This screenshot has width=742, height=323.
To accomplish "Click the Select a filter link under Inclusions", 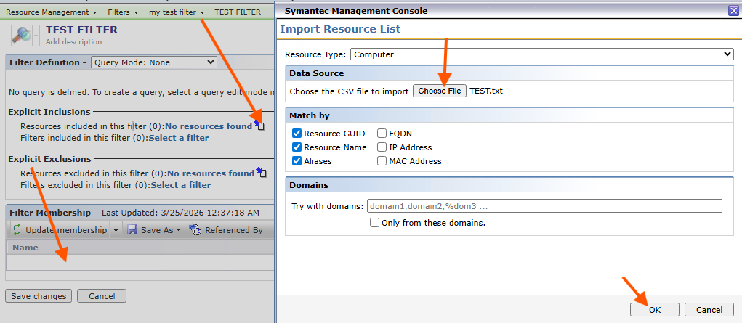I will pyautogui.click(x=178, y=138).
